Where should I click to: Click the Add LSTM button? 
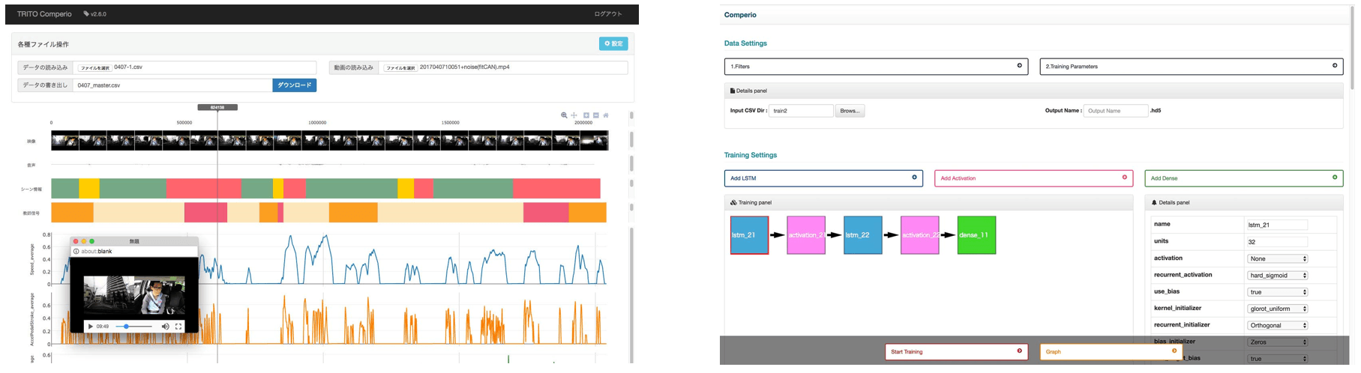click(x=823, y=178)
